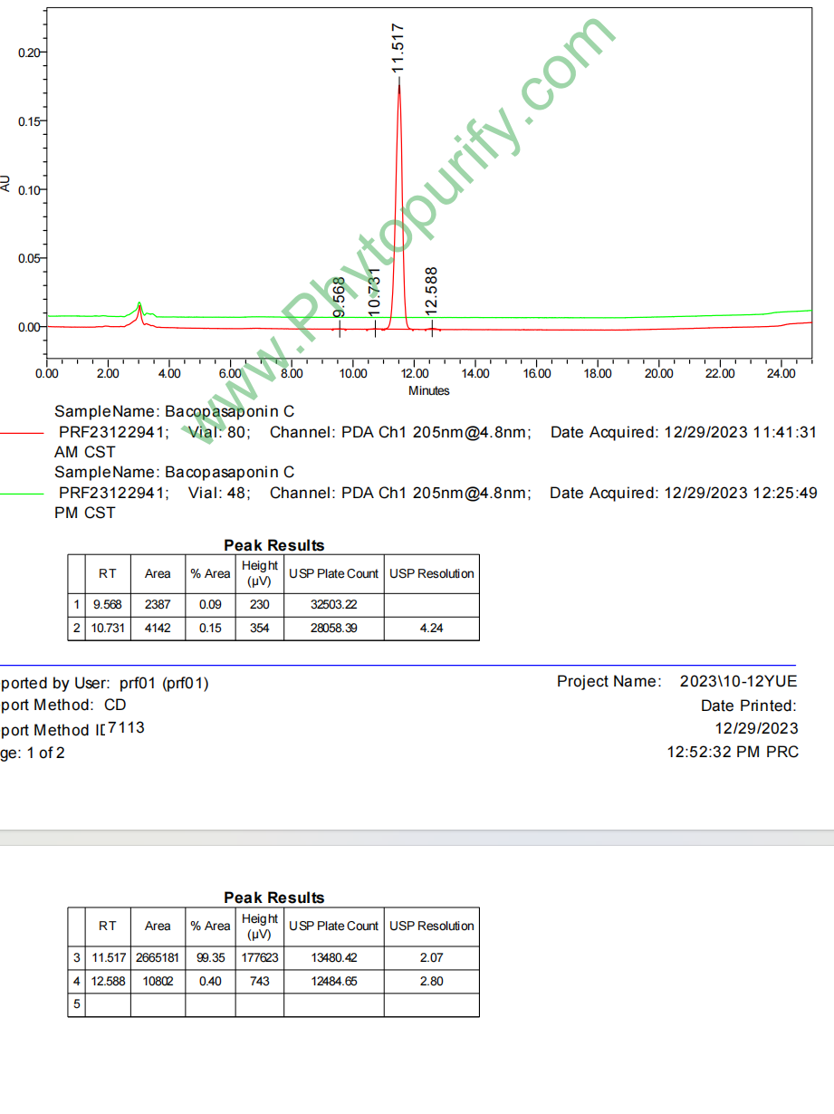Click the row number 5 cell
This screenshot has height=1114, width=834.
[x=77, y=1004]
